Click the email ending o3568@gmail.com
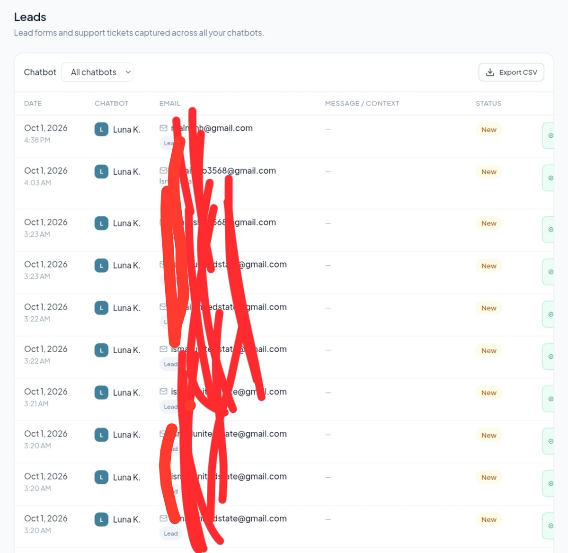The width and height of the screenshot is (568, 553). click(223, 170)
